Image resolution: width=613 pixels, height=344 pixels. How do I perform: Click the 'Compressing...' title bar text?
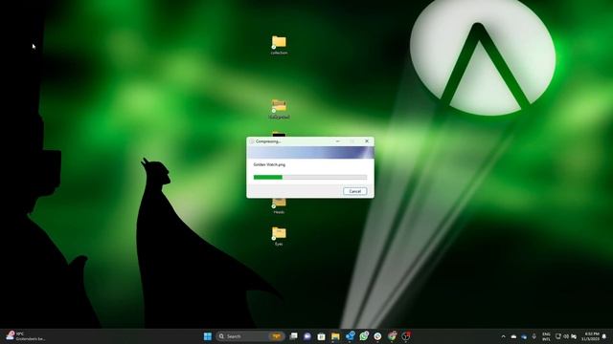268,141
